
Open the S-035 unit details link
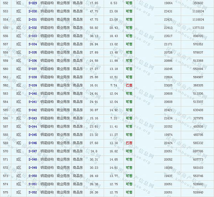[32, 52]
